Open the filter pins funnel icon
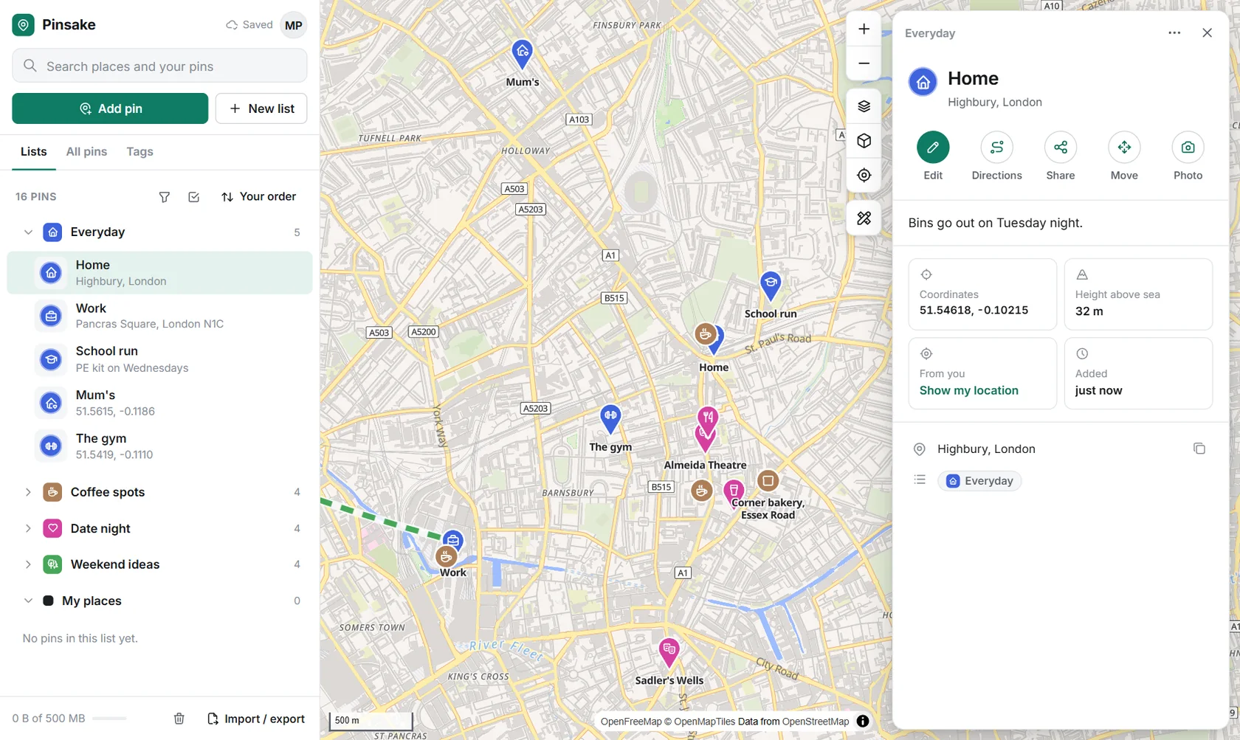1240x740 pixels. point(165,197)
